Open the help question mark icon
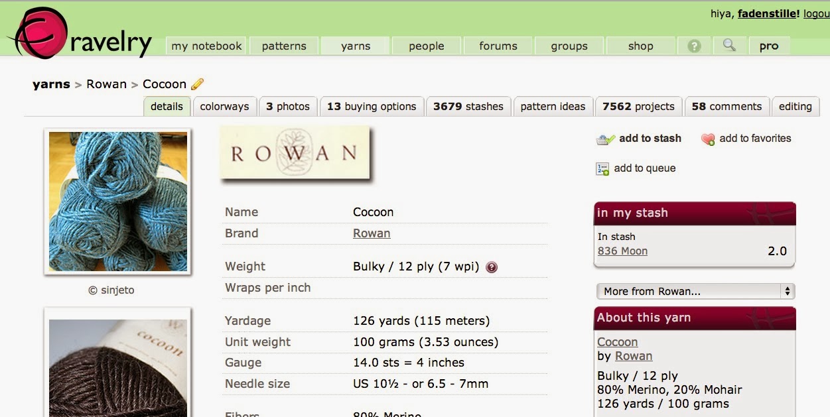The image size is (830, 417). pos(694,46)
